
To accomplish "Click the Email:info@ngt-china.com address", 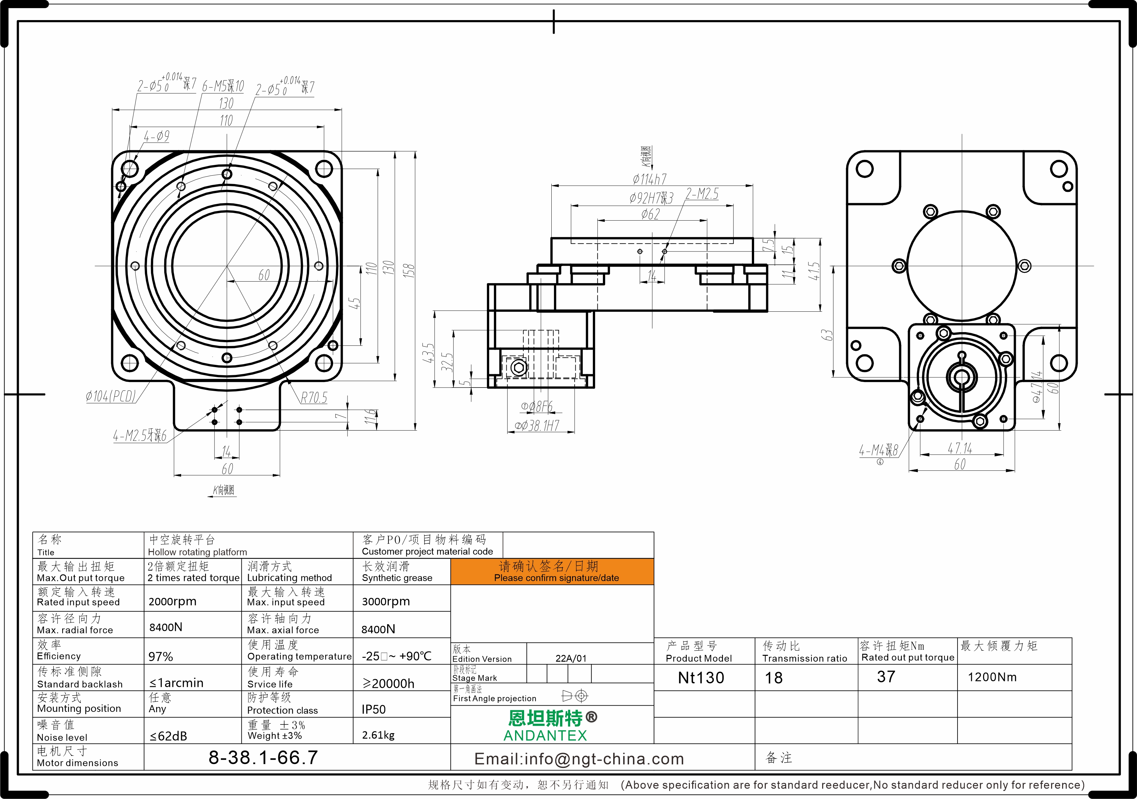I will pyautogui.click(x=579, y=759).
